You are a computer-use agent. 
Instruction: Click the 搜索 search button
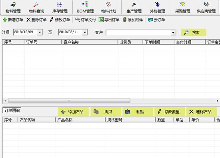(x=194, y=32)
